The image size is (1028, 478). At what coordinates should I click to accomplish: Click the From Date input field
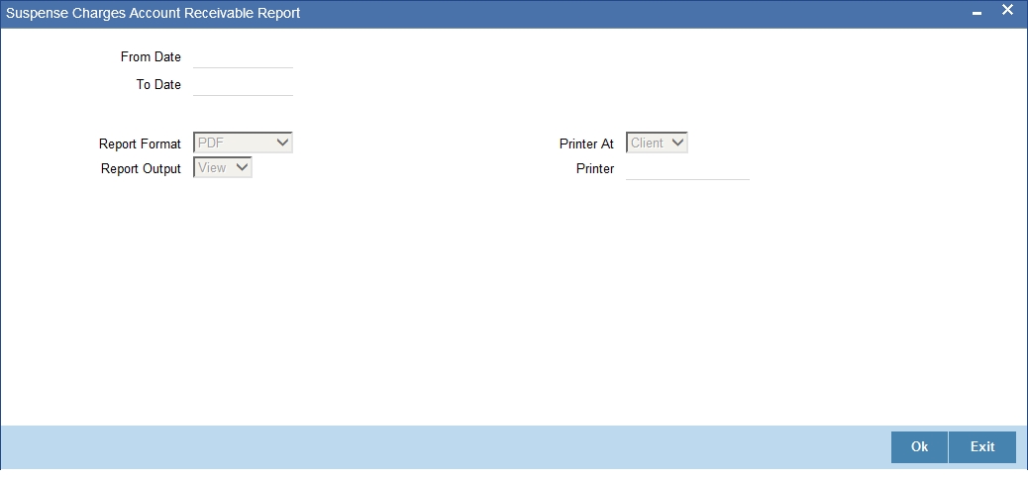[244, 57]
